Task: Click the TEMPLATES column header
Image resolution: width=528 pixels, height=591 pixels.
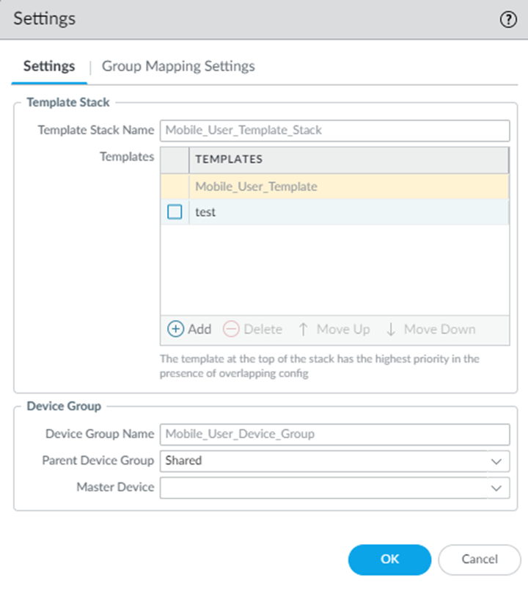Action: click(348, 159)
